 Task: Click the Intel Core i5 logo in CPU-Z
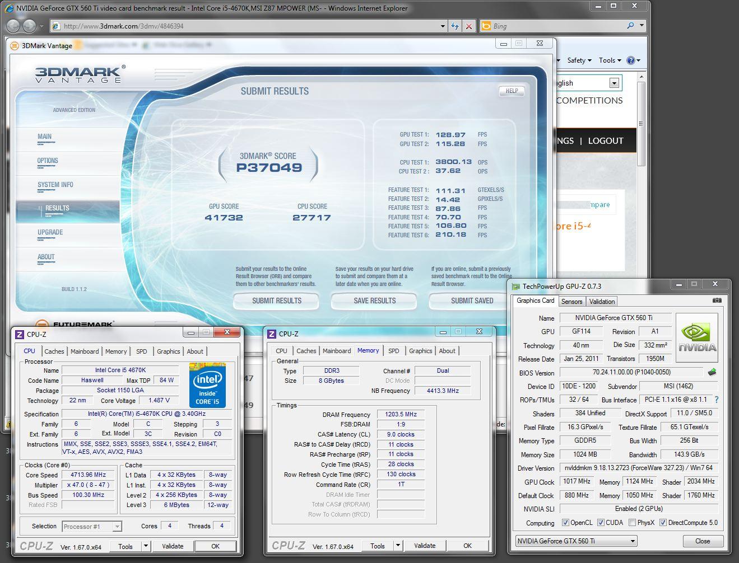(x=207, y=386)
